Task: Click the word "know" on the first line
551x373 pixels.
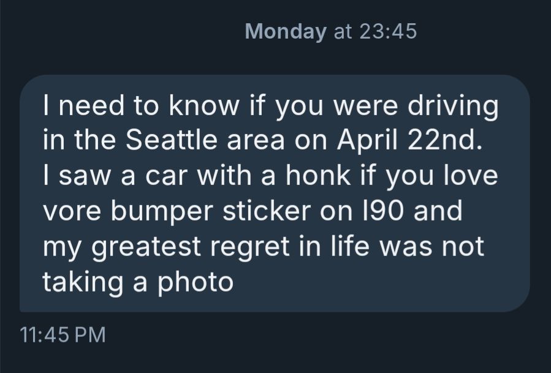Action: coord(204,105)
